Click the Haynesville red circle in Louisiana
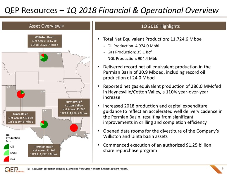 74,128
